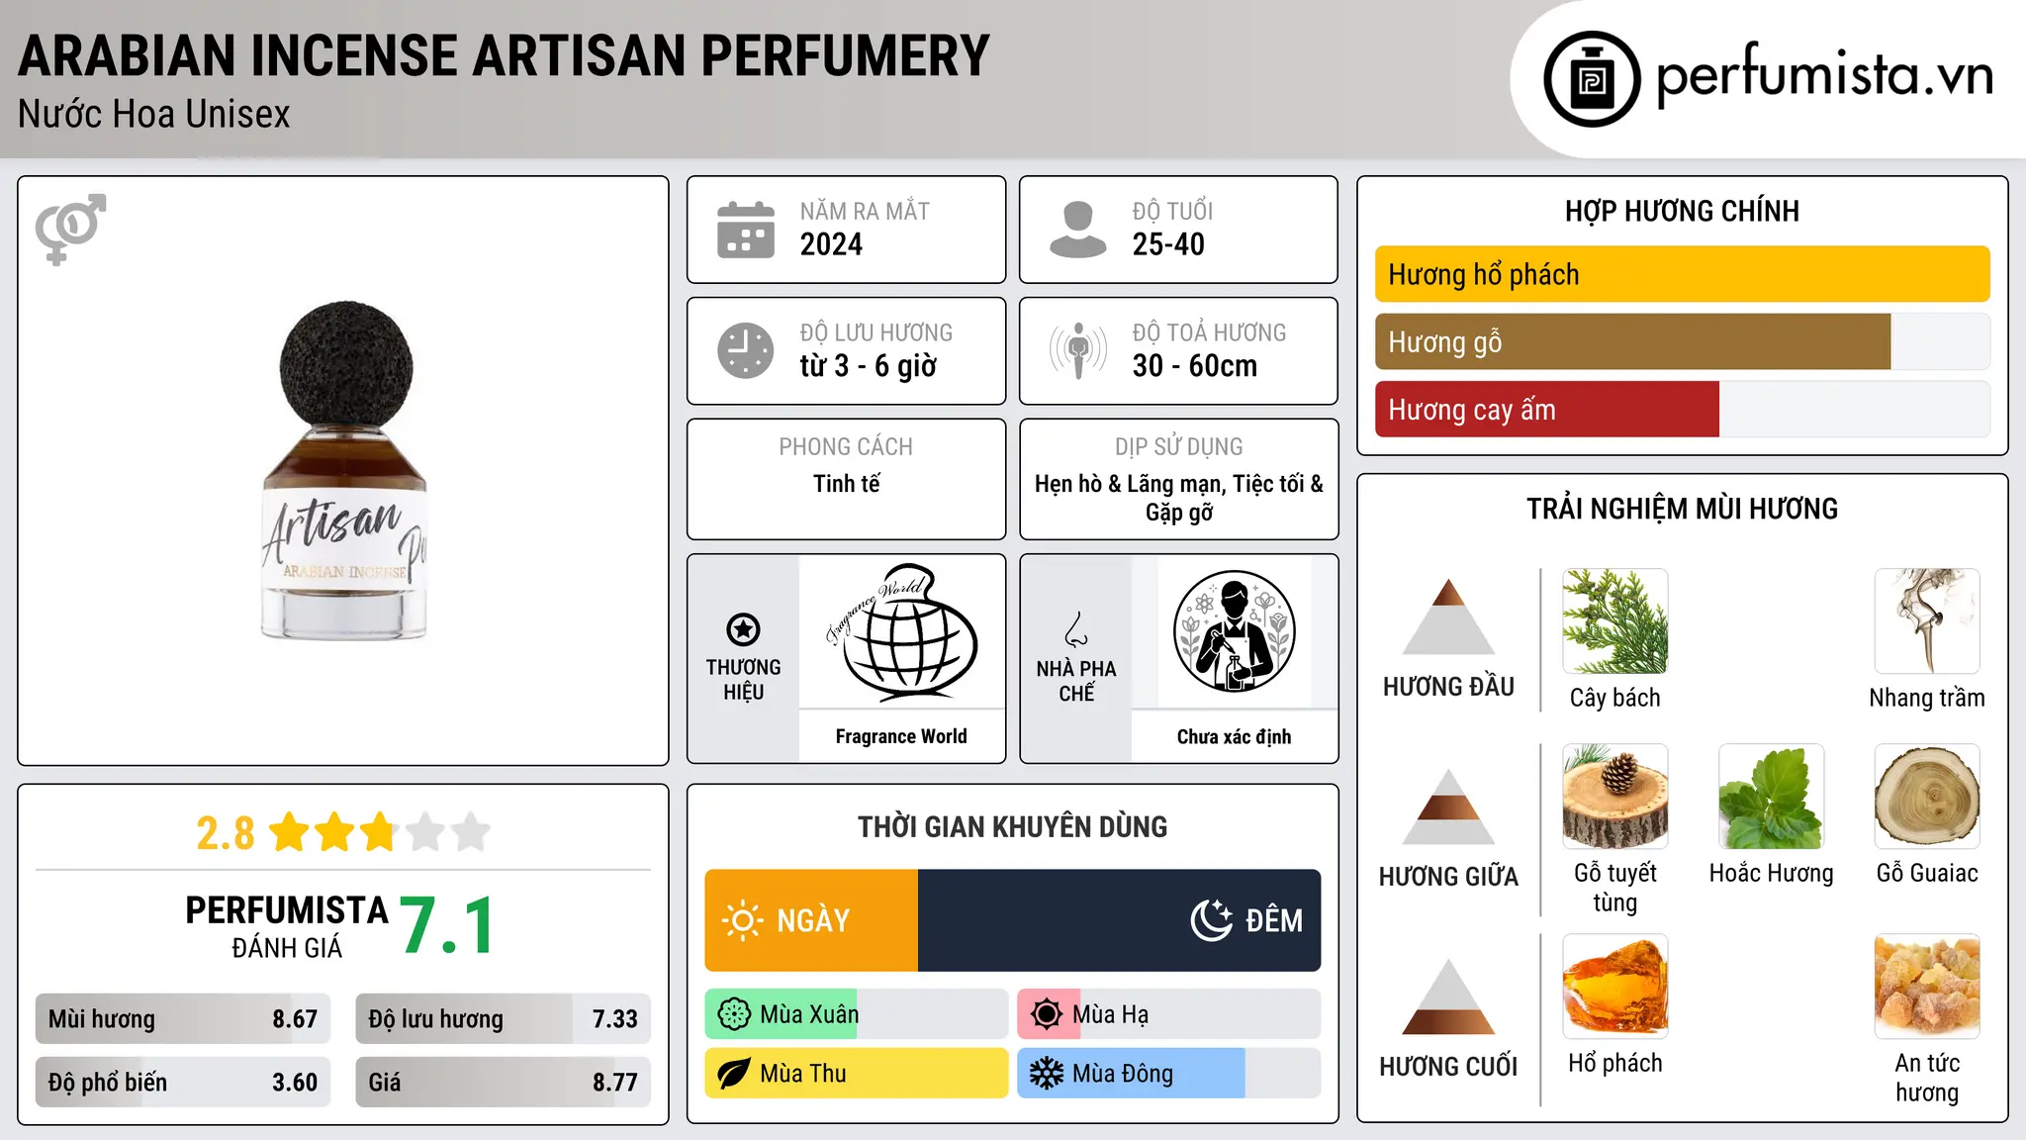Click the Chưa xác định perfumer label

coord(1234,736)
